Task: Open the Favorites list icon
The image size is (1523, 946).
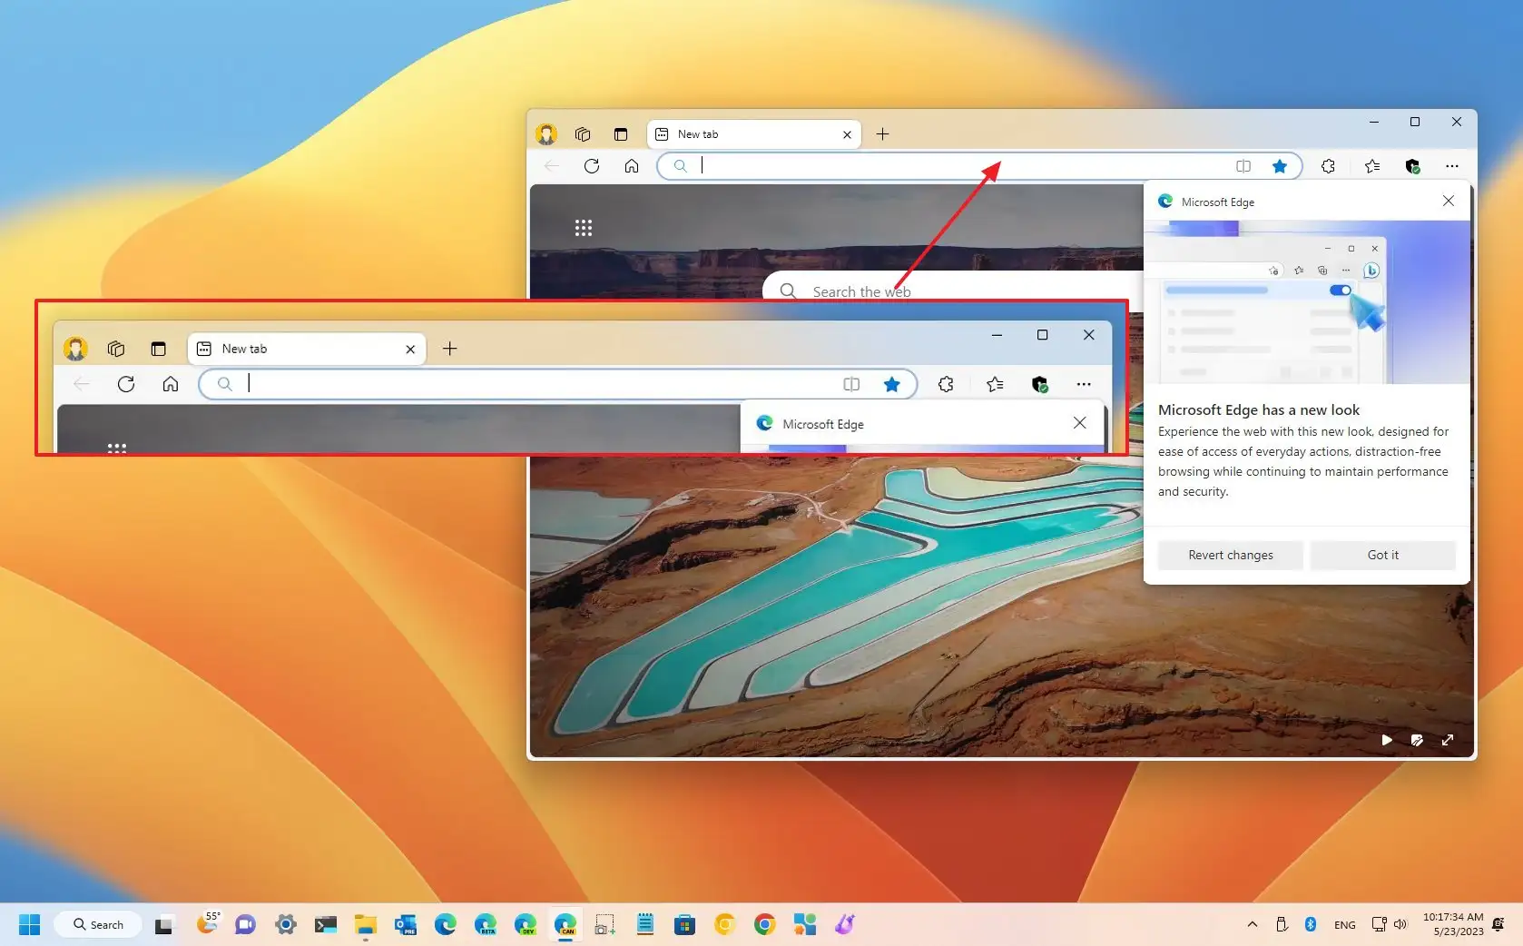Action: 994,384
